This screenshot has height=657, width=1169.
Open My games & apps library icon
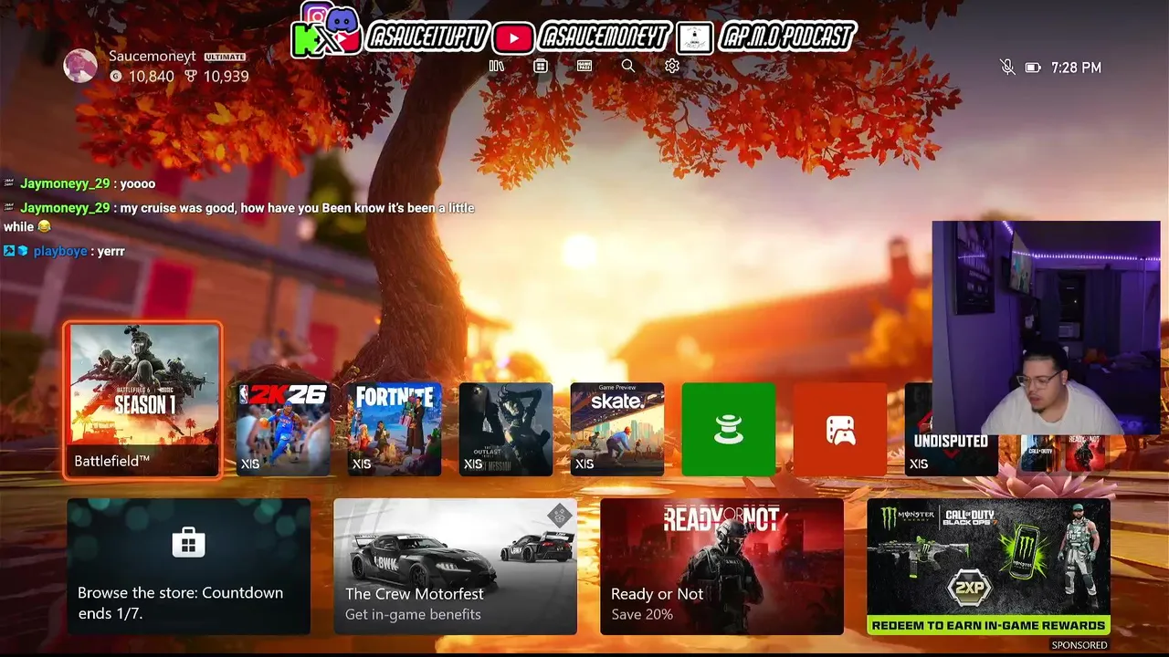coord(497,66)
